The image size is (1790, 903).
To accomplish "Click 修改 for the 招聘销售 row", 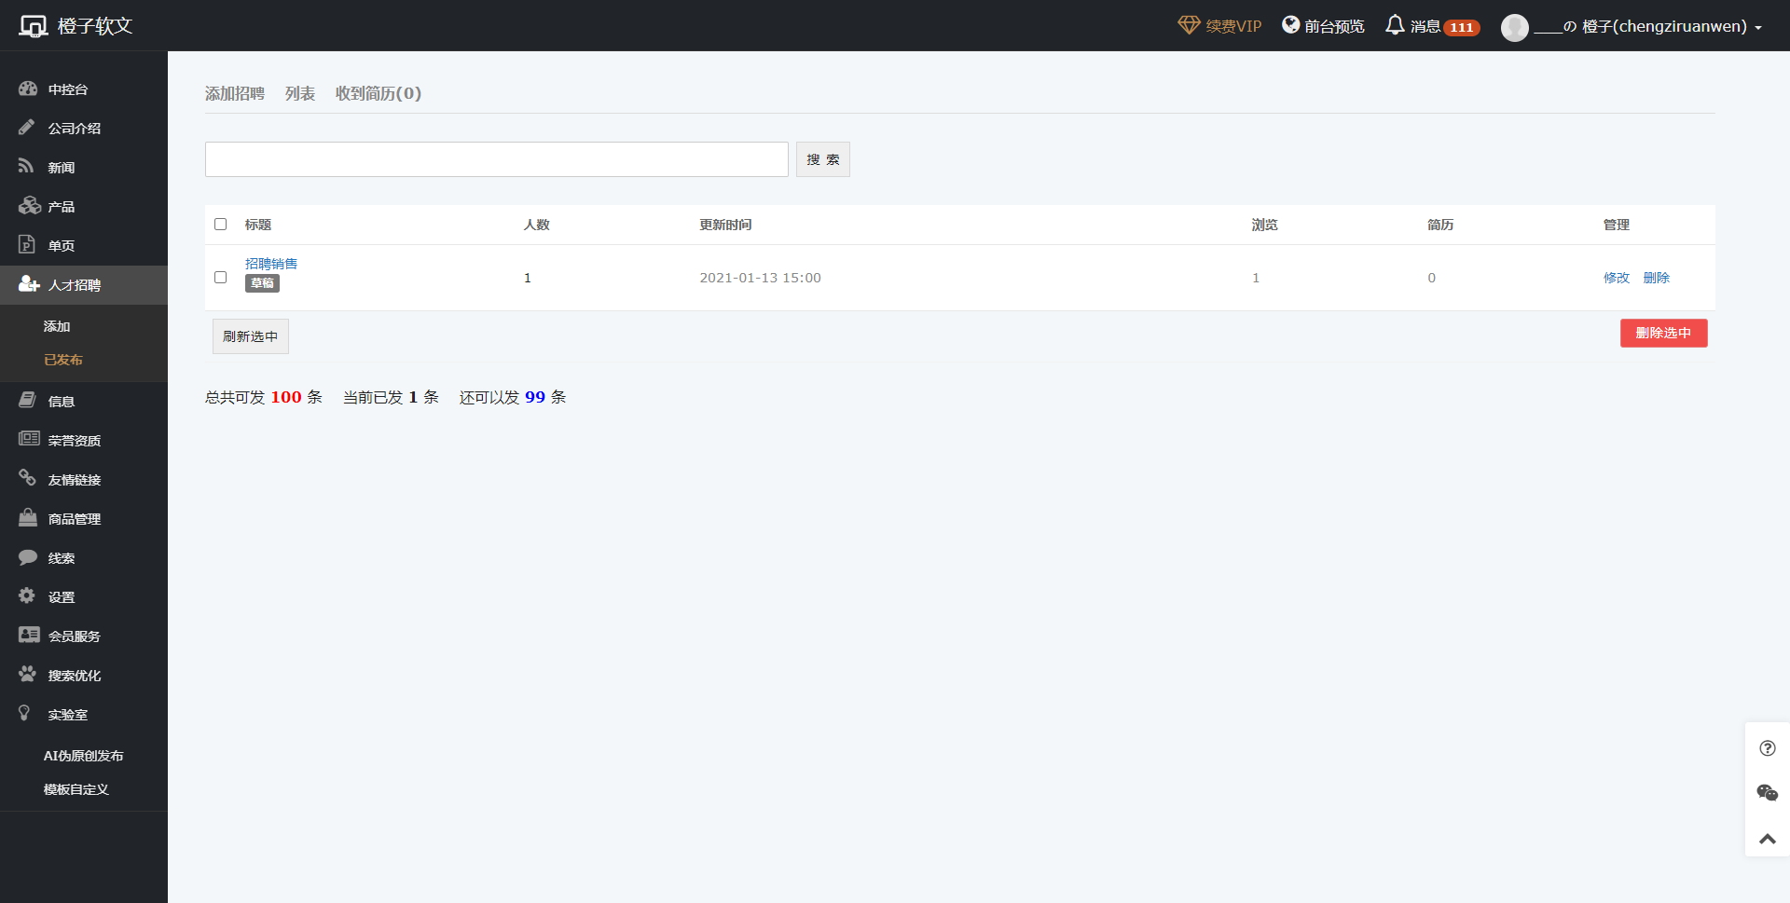I will pyautogui.click(x=1617, y=278).
